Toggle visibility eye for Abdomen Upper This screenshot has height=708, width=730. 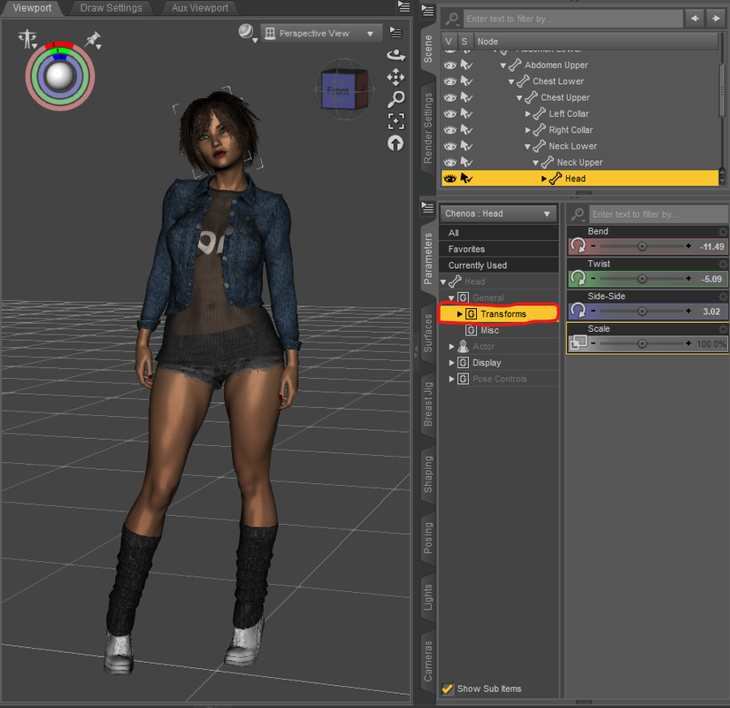450,65
